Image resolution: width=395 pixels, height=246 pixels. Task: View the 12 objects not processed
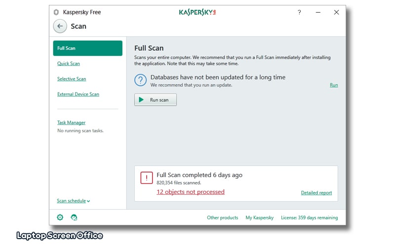(x=191, y=192)
